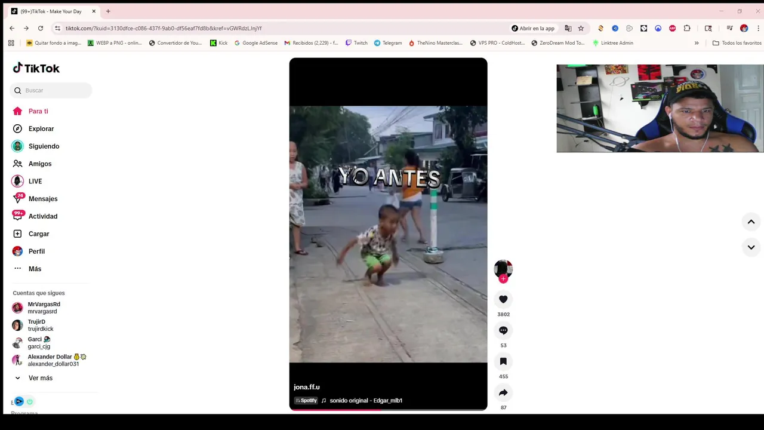Click Abrir en la app button
This screenshot has width=764, height=430.
click(x=533, y=28)
